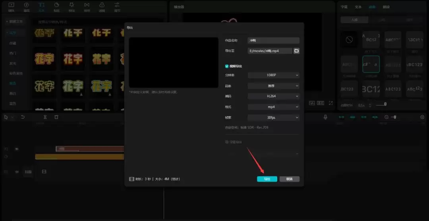Click the cyan 导出 export button
429x221 pixels.
(267, 179)
